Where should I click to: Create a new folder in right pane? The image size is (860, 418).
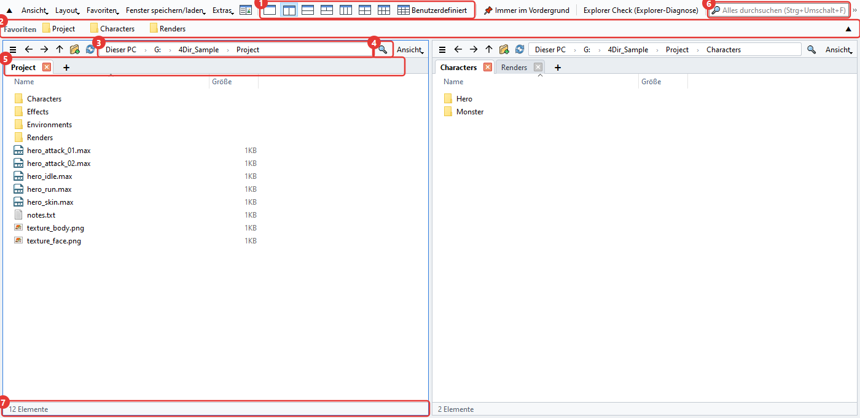(504, 50)
